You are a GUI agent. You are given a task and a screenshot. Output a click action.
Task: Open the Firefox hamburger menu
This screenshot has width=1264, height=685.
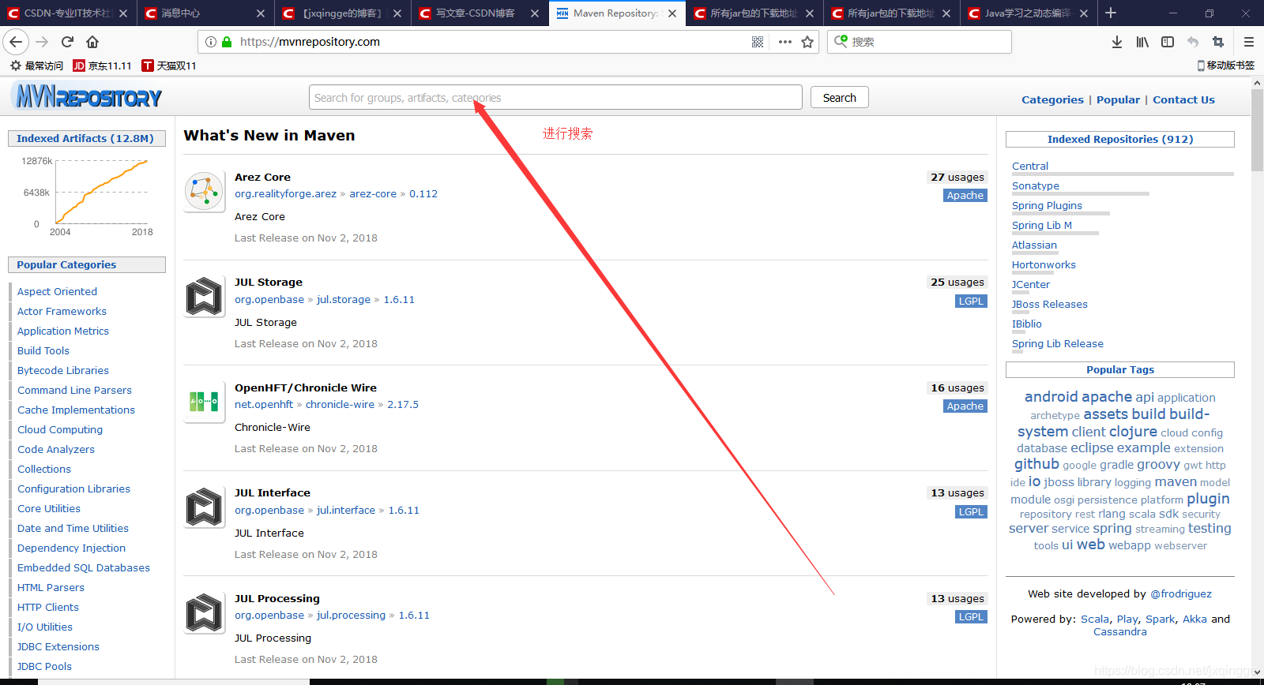(1249, 42)
